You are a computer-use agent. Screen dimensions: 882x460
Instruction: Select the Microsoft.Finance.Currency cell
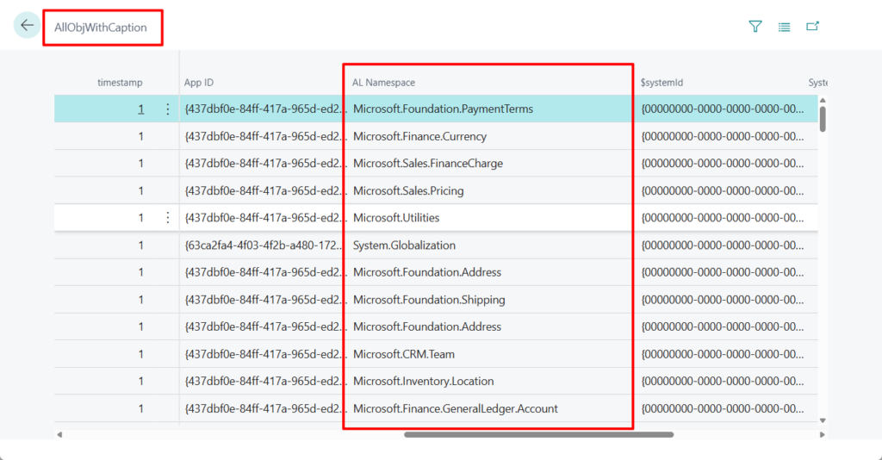pos(419,136)
